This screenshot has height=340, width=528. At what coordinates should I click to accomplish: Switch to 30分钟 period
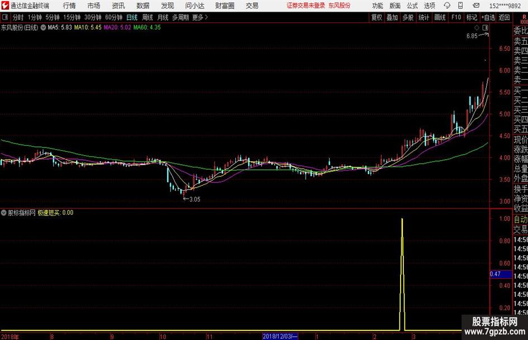[x=93, y=17]
